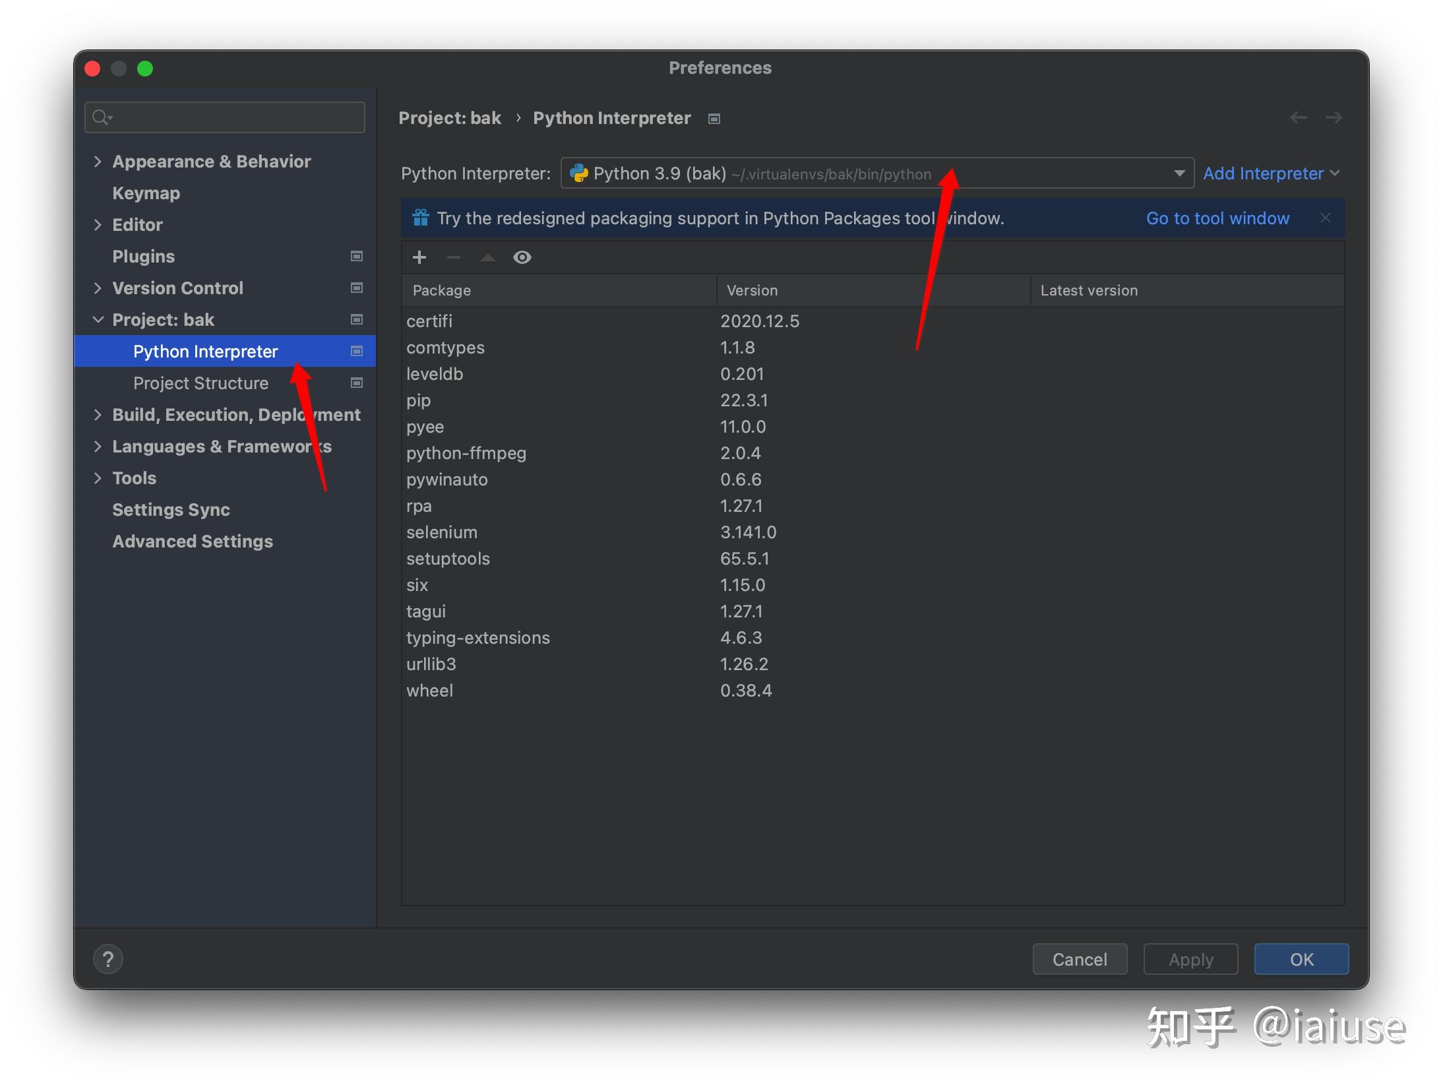1443x1087 pixels.
Task: Click the back navigation arrow
Action: (1299, 117)
